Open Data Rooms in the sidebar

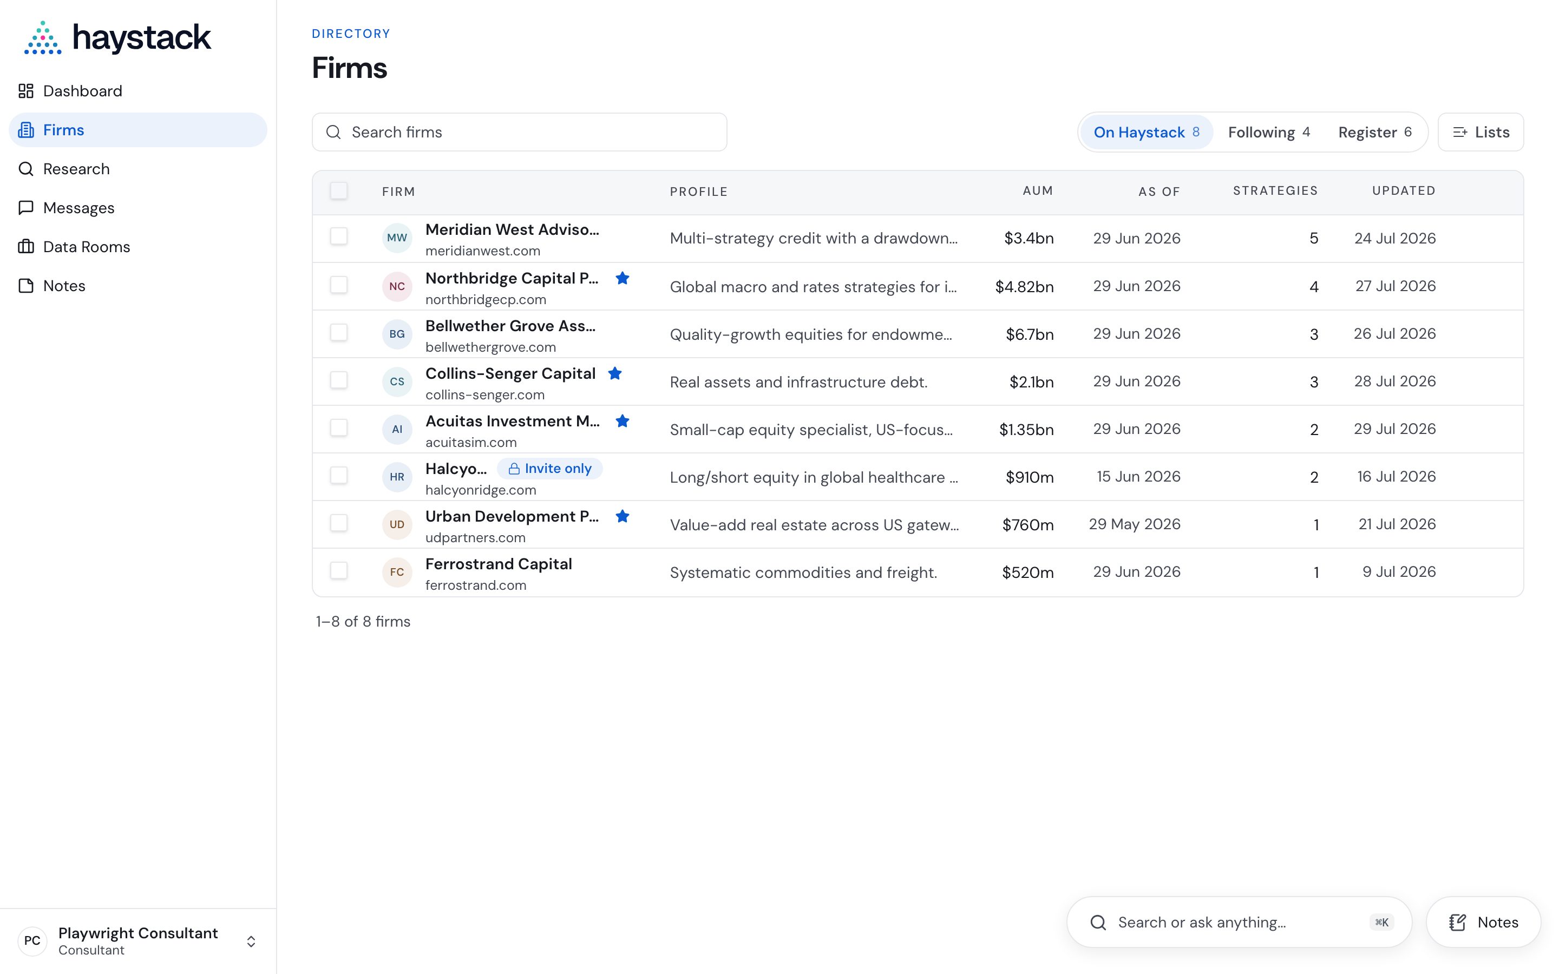click(x=138, y=247)
